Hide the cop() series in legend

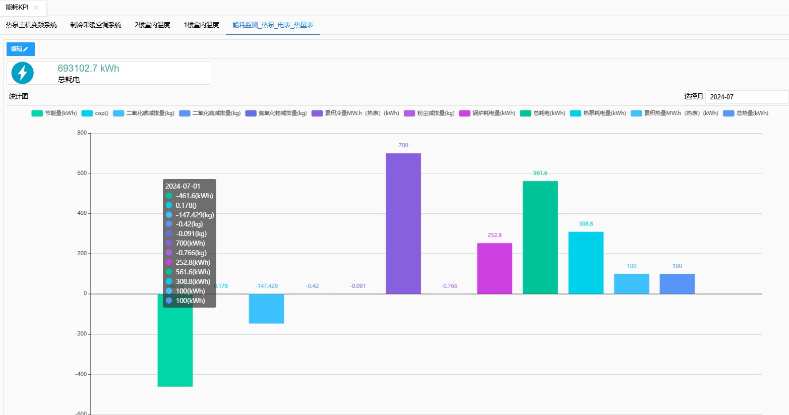point(95,113)
